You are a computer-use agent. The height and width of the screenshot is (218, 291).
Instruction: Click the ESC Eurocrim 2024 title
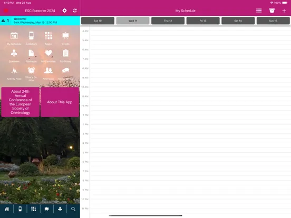40,11
